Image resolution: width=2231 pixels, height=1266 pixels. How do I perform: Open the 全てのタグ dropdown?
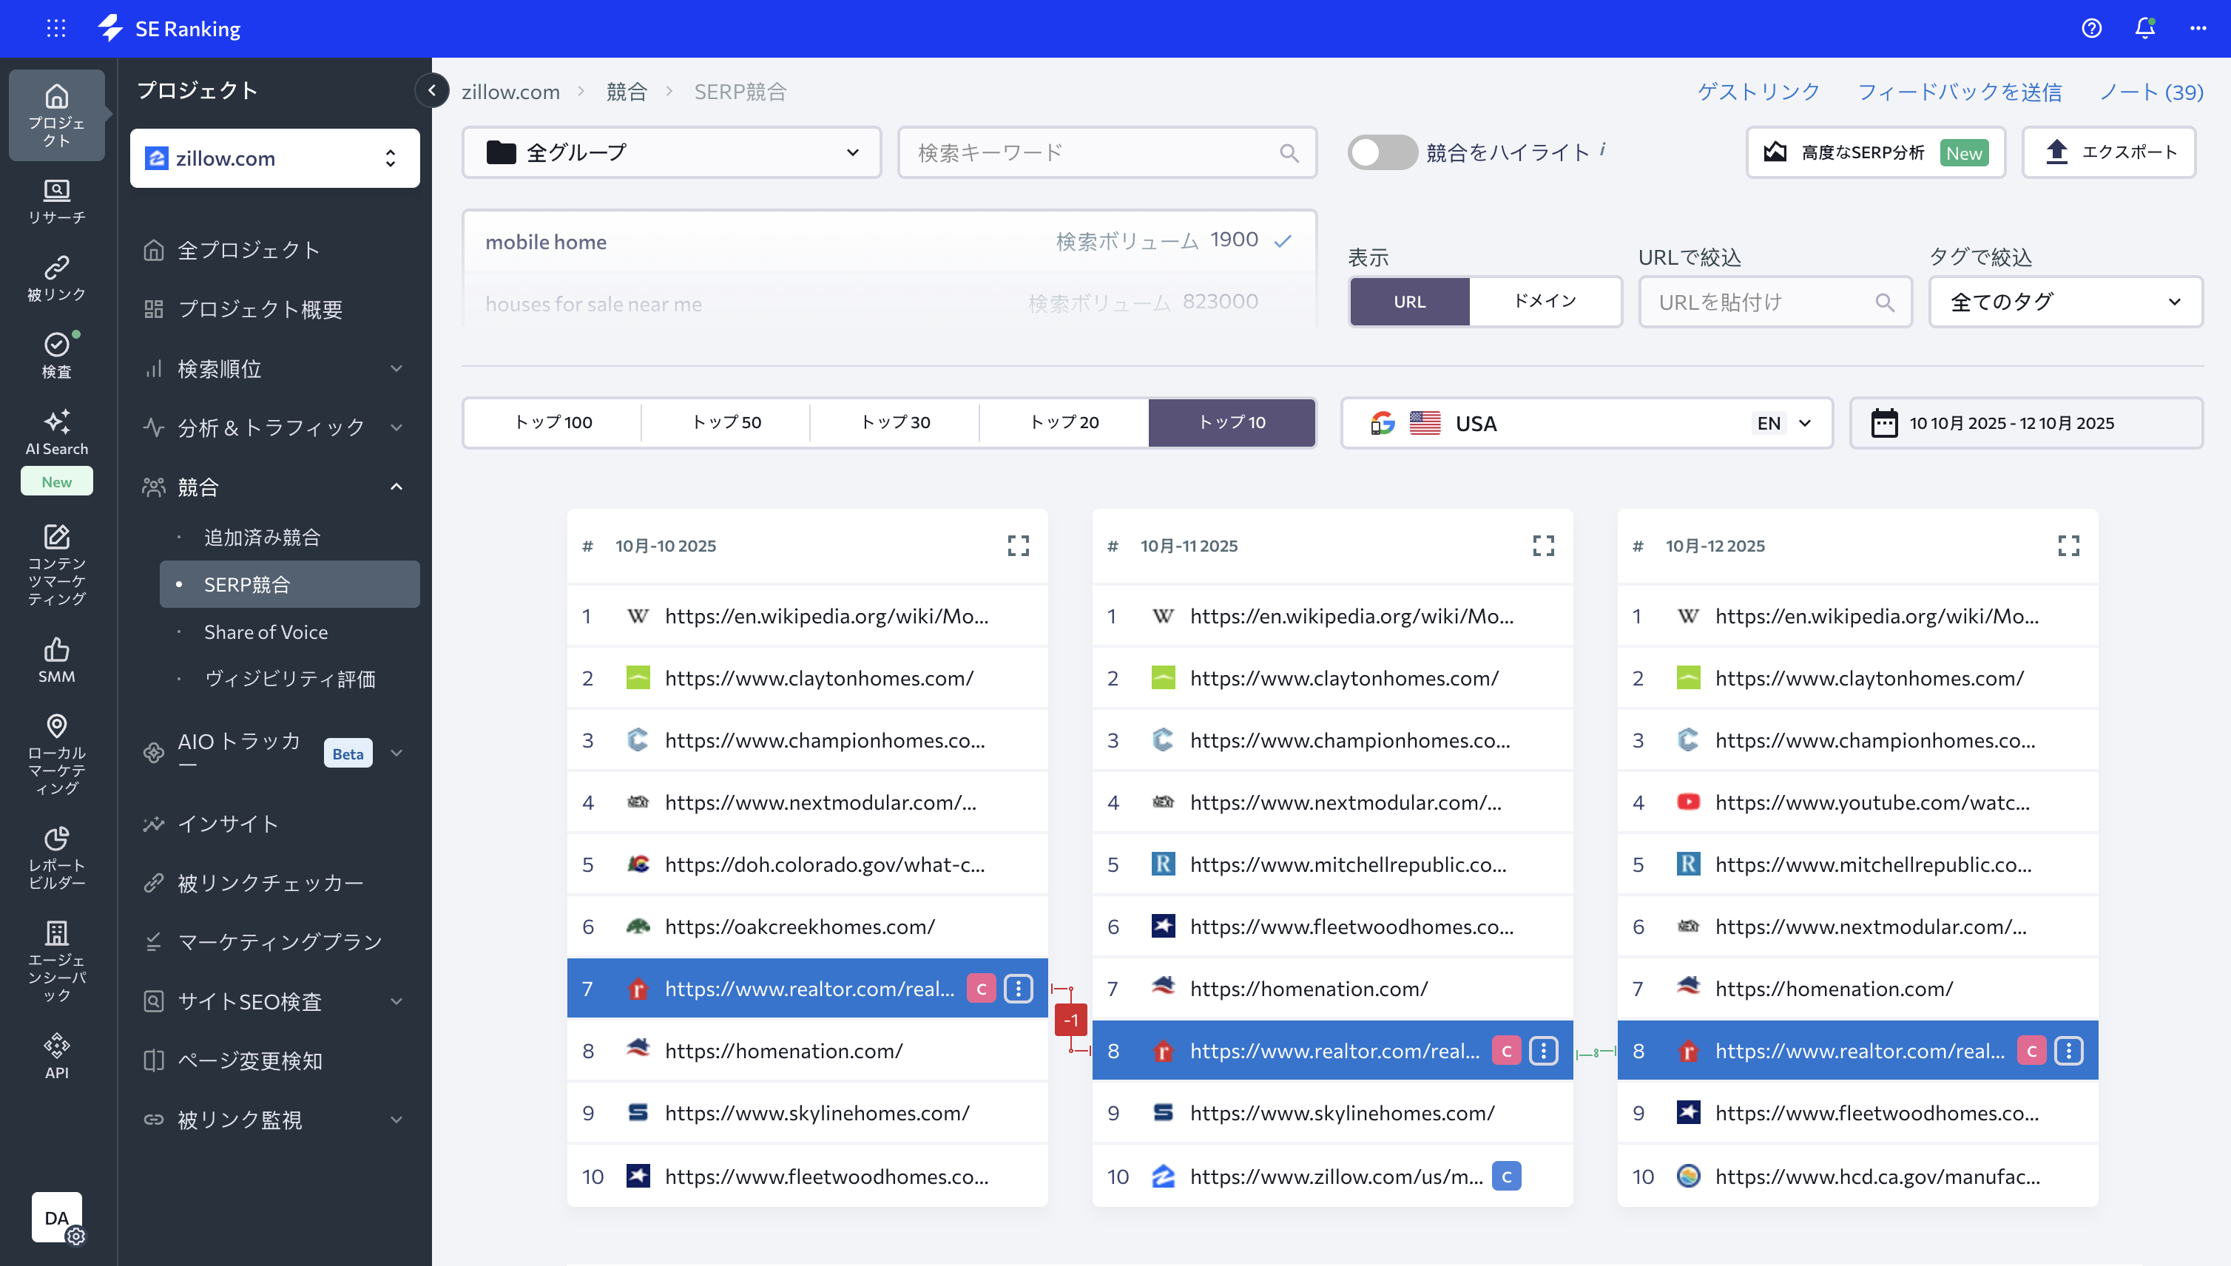(2065, 302)
